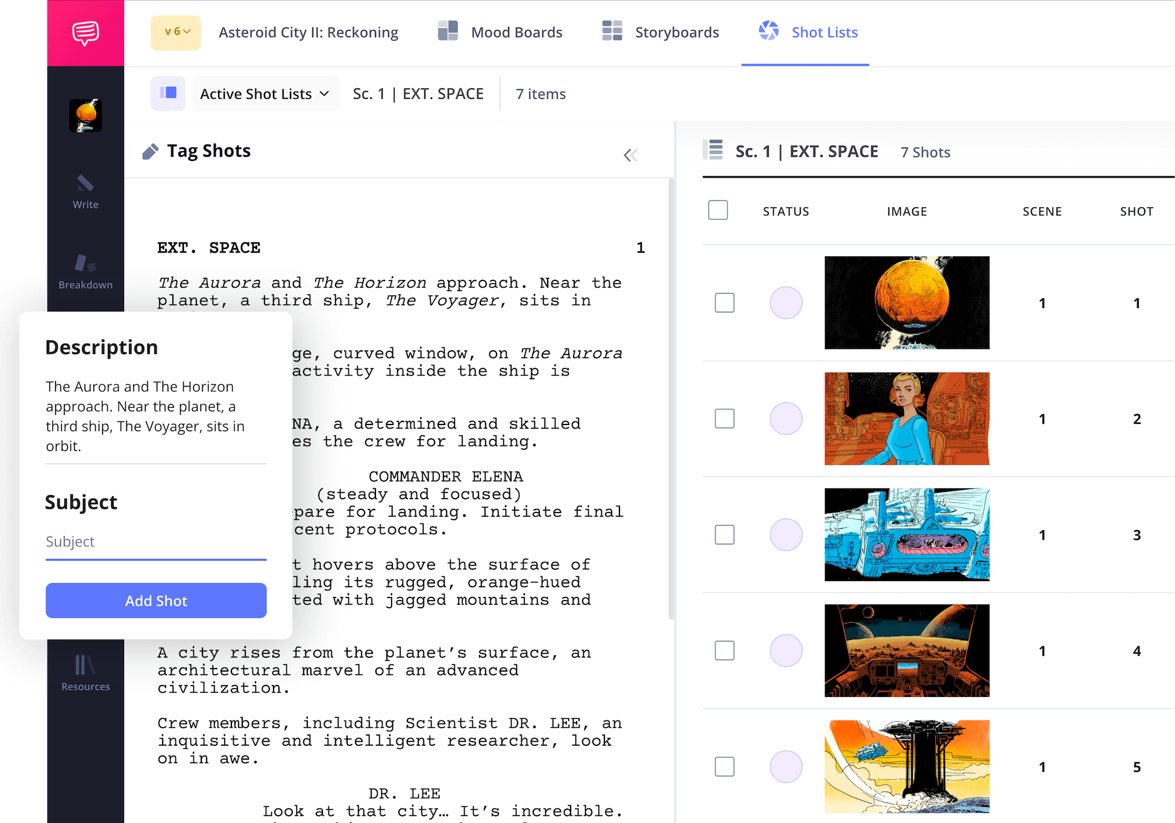The width and height of the screenshot is (1175, 823).
Task: Check the checkbox for shot 5
Action: click(x=724, y=767)
